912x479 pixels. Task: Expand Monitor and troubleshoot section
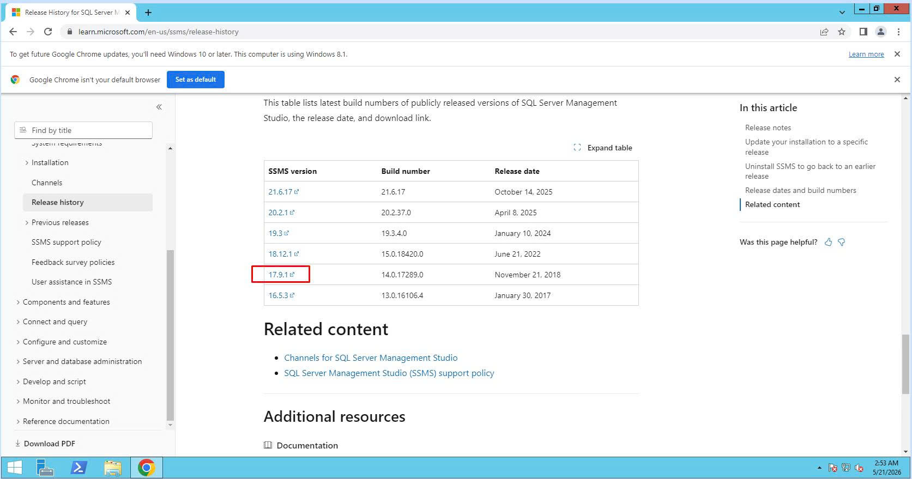(18, 402)
